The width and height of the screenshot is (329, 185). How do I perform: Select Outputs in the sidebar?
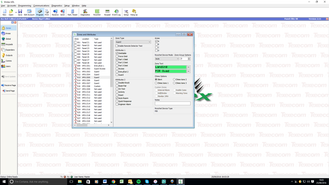[x=8, y=55]
